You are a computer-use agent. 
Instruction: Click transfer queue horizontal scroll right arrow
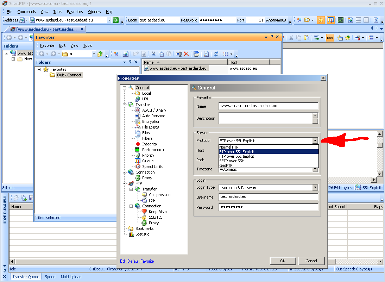380,261
